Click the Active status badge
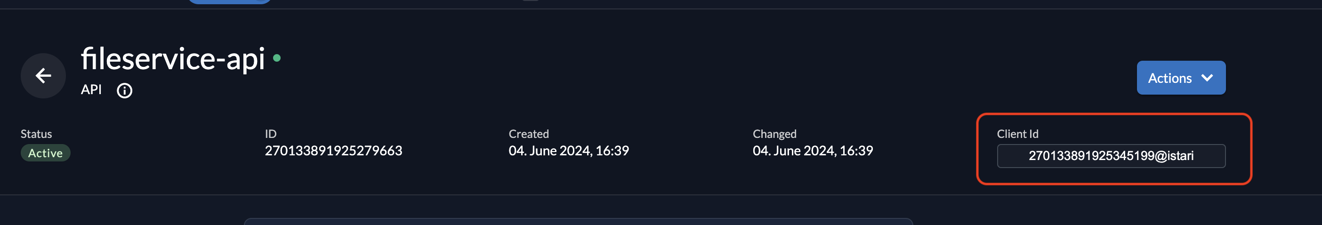Image resolution: width=1322 pixels, height=225 pixels. [x=45, y=153]
